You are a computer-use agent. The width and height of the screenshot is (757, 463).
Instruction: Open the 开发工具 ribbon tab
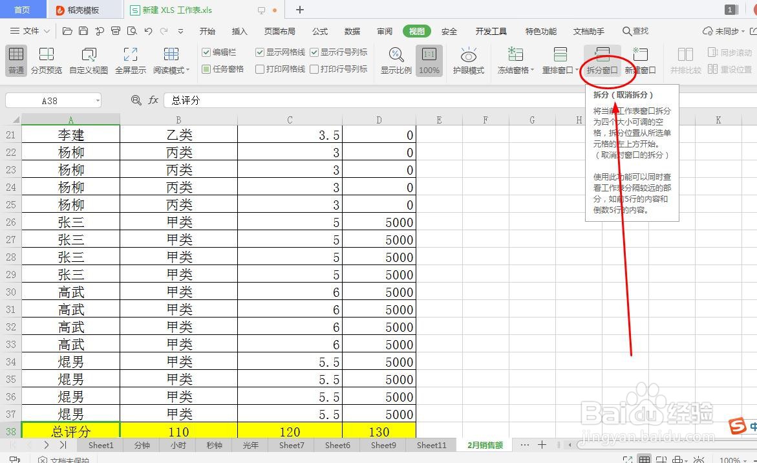[x=491, y=31]
